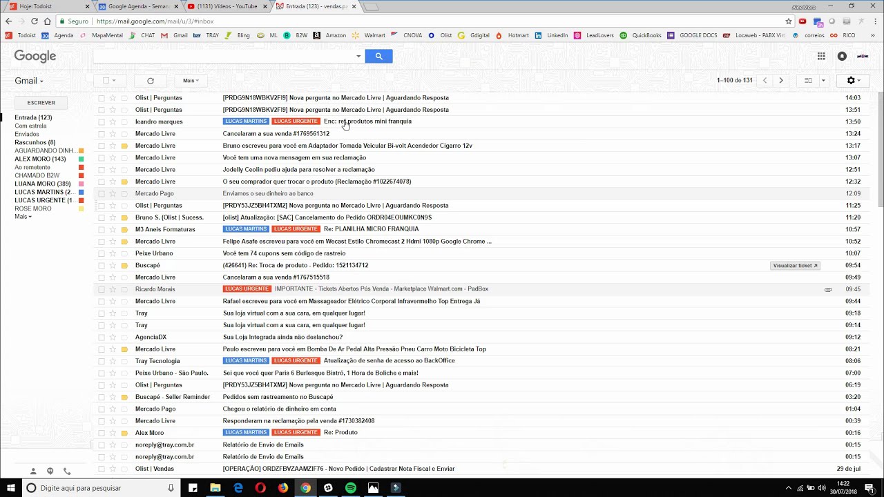Open the notifications bell icon
884x497 pixels.
pos(842,57)
